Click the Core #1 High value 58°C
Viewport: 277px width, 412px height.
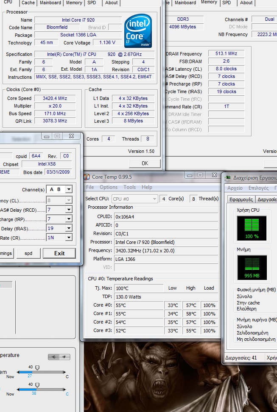(x=191, y=314)
